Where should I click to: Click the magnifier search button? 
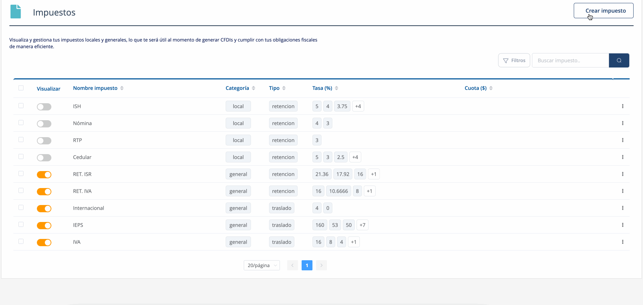pos(619,60)
